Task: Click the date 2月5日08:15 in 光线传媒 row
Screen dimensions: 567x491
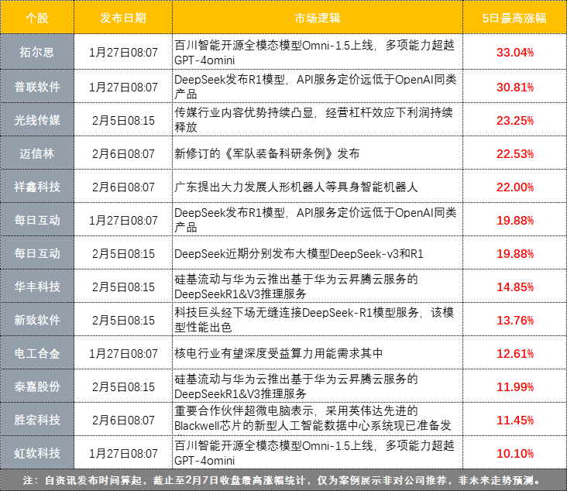Action: tap(123, 120)
